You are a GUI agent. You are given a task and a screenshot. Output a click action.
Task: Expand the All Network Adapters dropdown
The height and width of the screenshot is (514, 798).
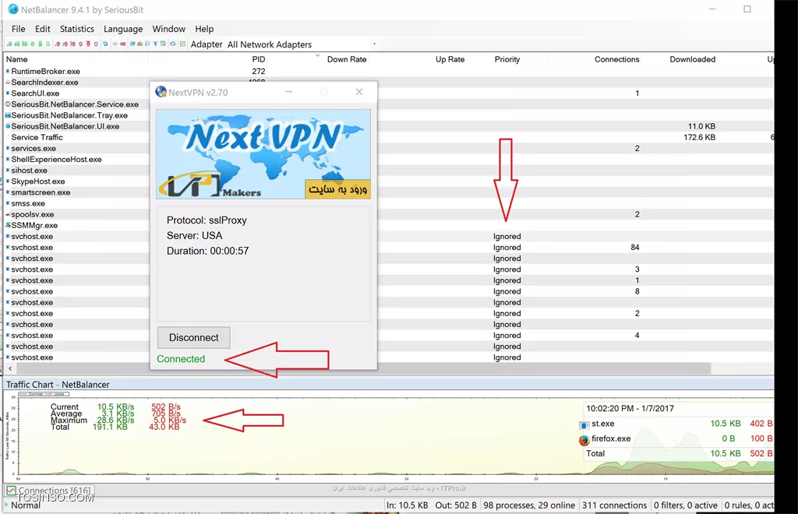[374, 44]
